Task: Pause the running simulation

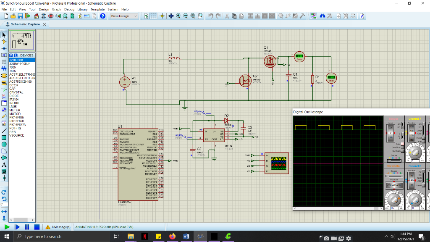Action: (27, 227)
